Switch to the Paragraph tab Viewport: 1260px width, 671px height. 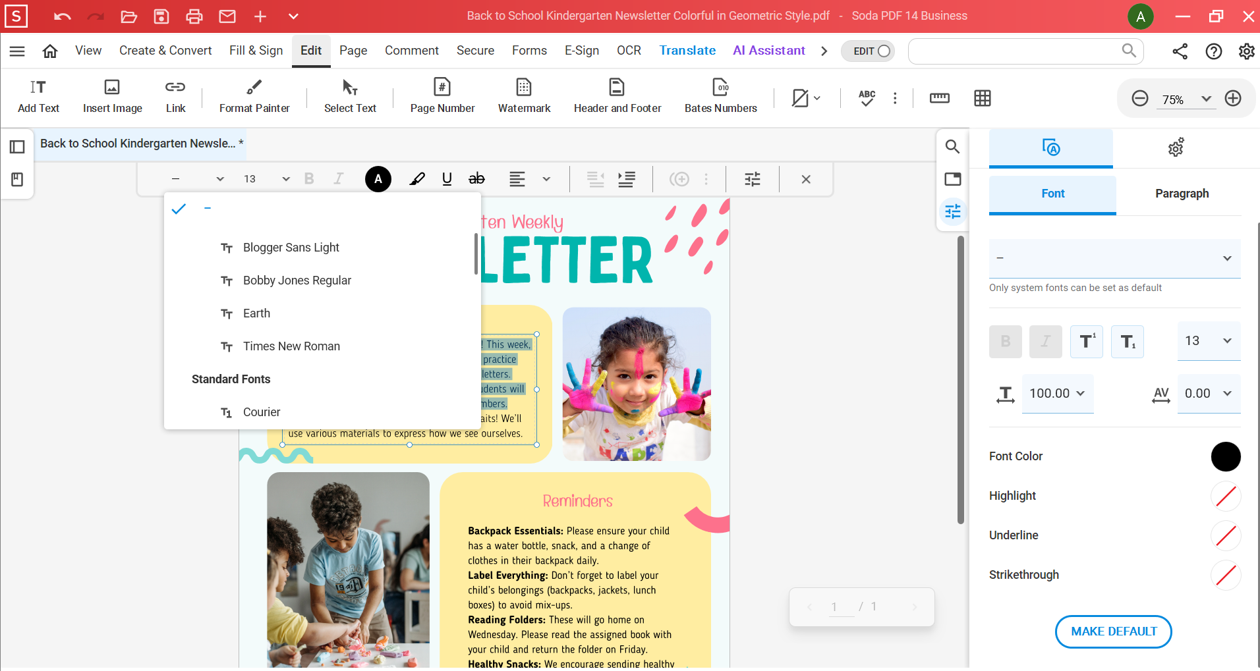[1182, 193]
